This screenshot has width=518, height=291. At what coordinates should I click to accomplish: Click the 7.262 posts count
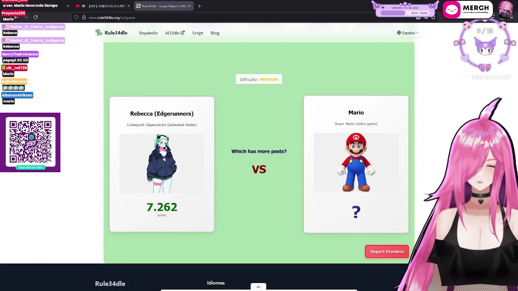click(x=162, y=207)
